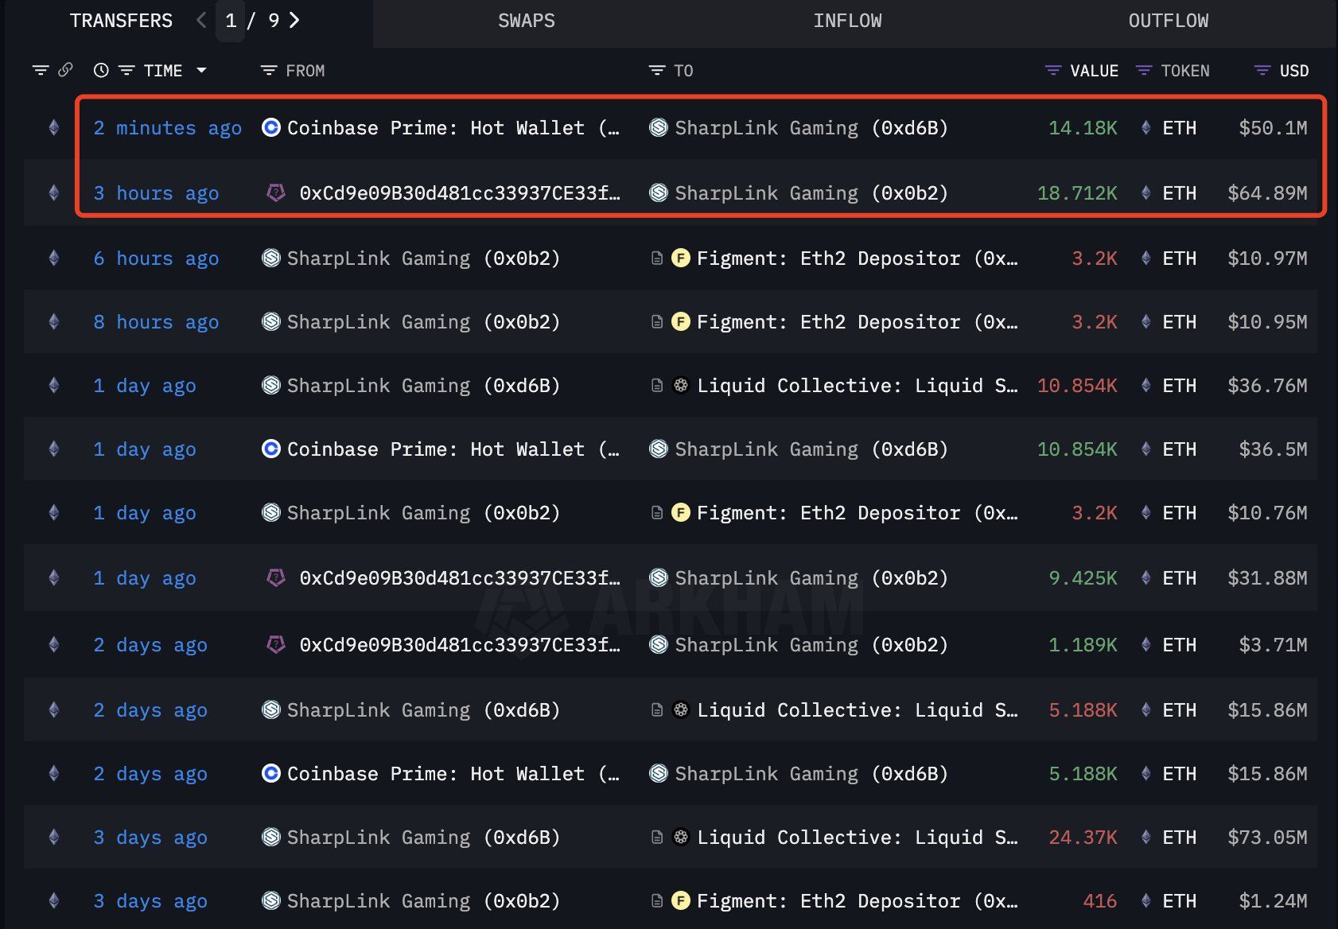Open the OUTFLOW tab
The height and width of the screenshot is (929, 1338).
coord(1169,21)
